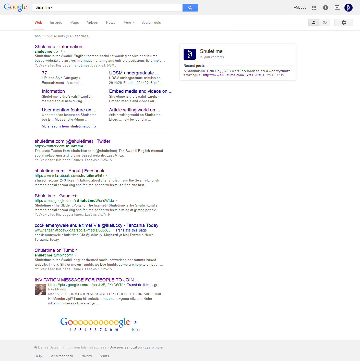The width and height of the screenshot is (360, 361).
Task: Jump to results page 5
Action: pyautogui.click(x=90, y=330)
